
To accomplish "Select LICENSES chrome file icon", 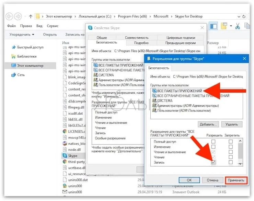I will click(x=65, y=132).
